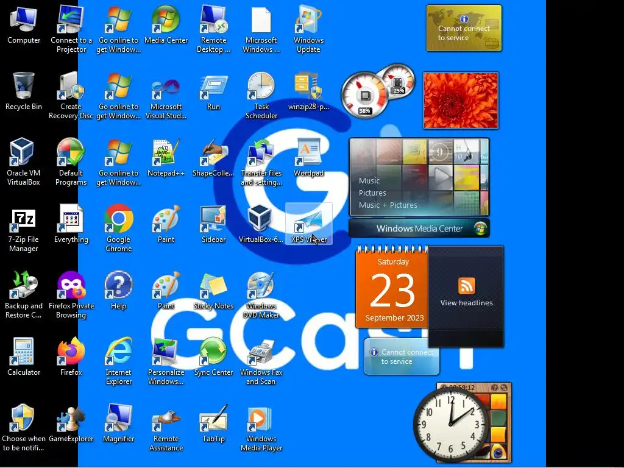Select the Media Center desktop shortcut
The height and width of the screenshot is (468, 624).
click(166, 24)
